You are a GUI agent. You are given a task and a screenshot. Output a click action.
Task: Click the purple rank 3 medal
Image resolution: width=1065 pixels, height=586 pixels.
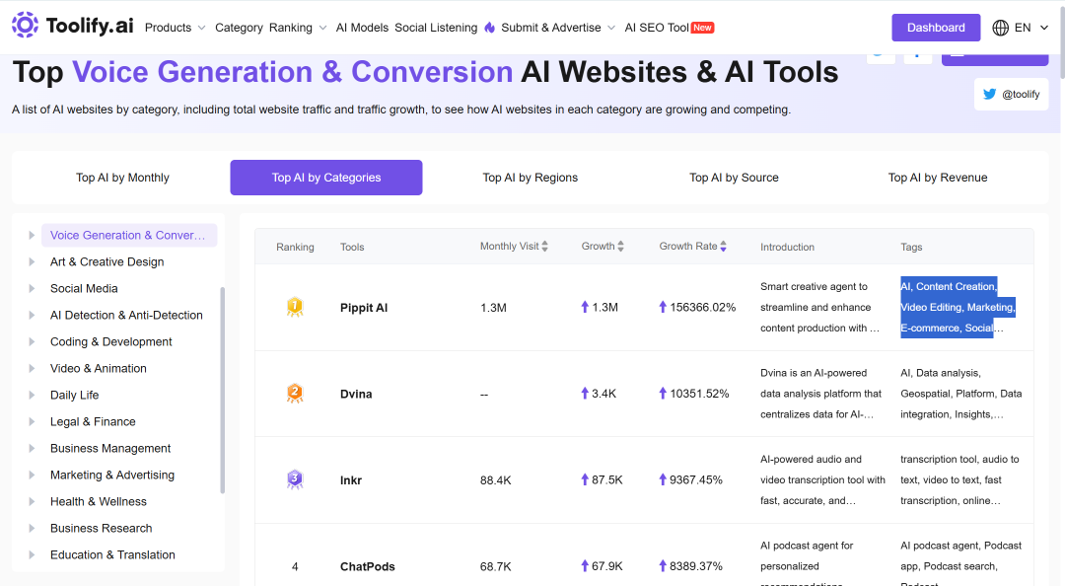pyautogui.click(x=295, y=480)
